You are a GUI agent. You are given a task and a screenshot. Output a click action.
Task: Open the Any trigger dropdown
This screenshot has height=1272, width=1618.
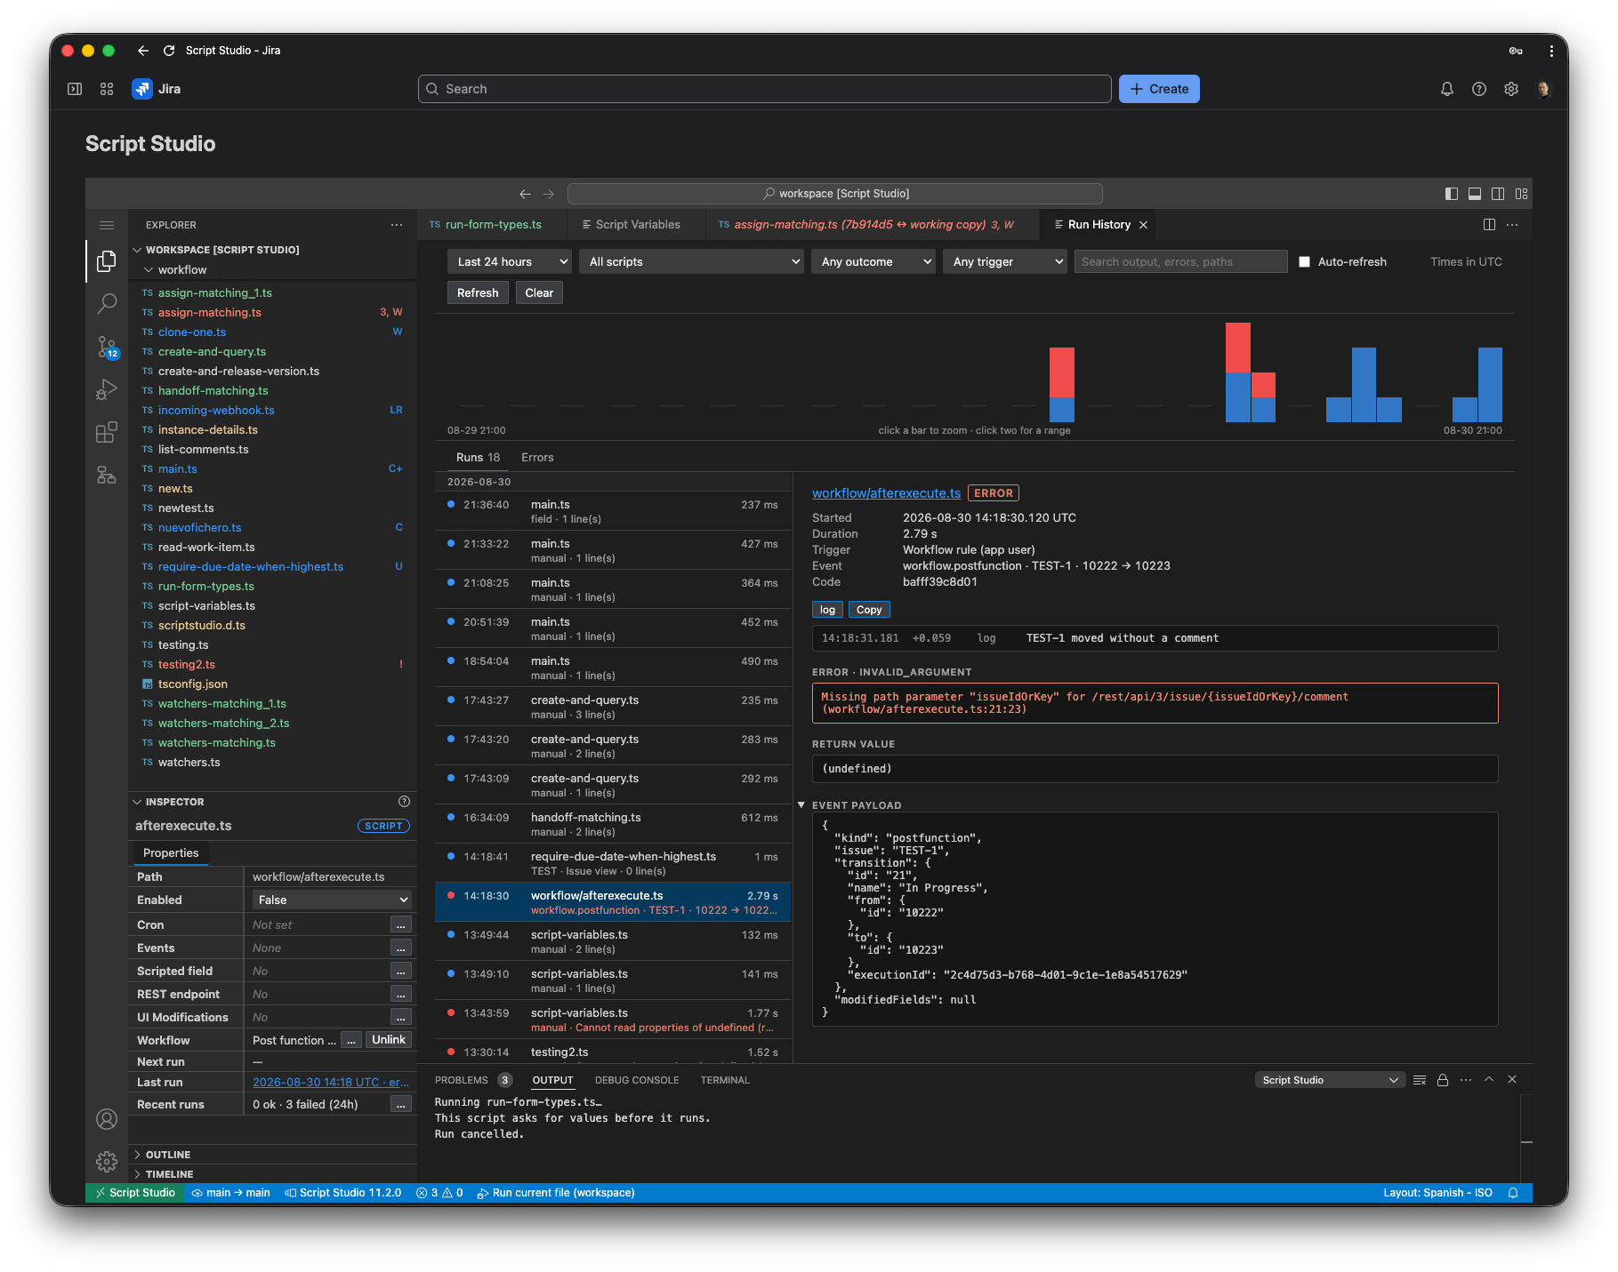[1005, 262]
